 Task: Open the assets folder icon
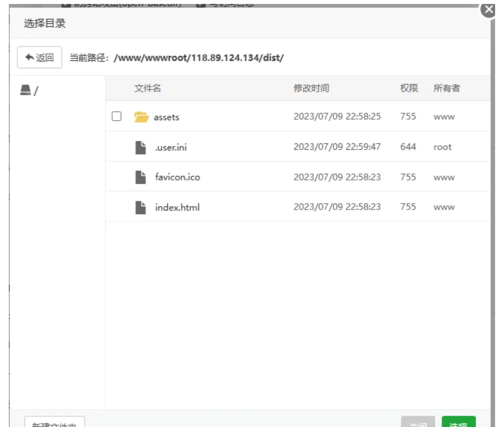[x=141, y=117]
